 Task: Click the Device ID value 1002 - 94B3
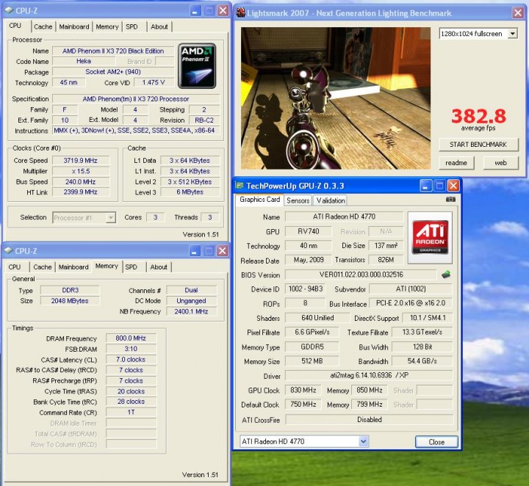pos(306,289)
